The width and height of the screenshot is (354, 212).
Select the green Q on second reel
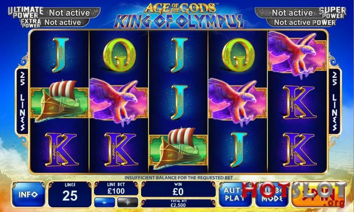coord(119,55)
